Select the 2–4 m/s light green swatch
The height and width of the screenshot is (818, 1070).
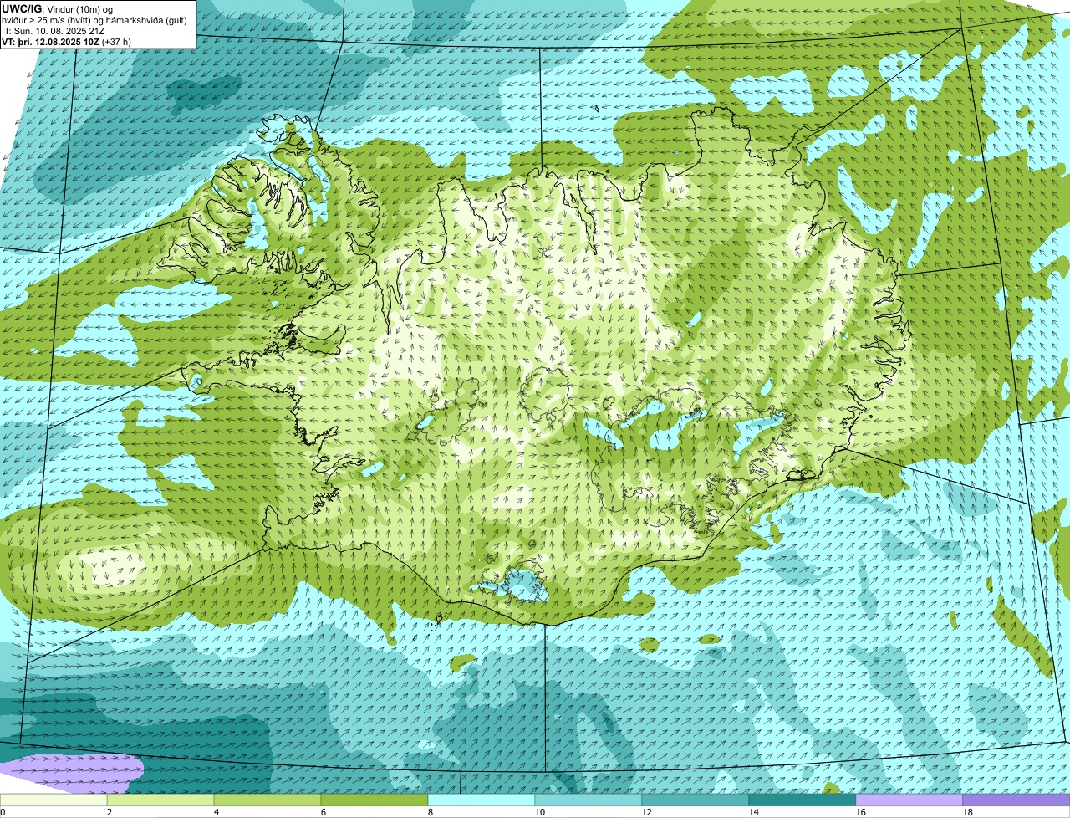pyautogui.click(x=160, y=800)
